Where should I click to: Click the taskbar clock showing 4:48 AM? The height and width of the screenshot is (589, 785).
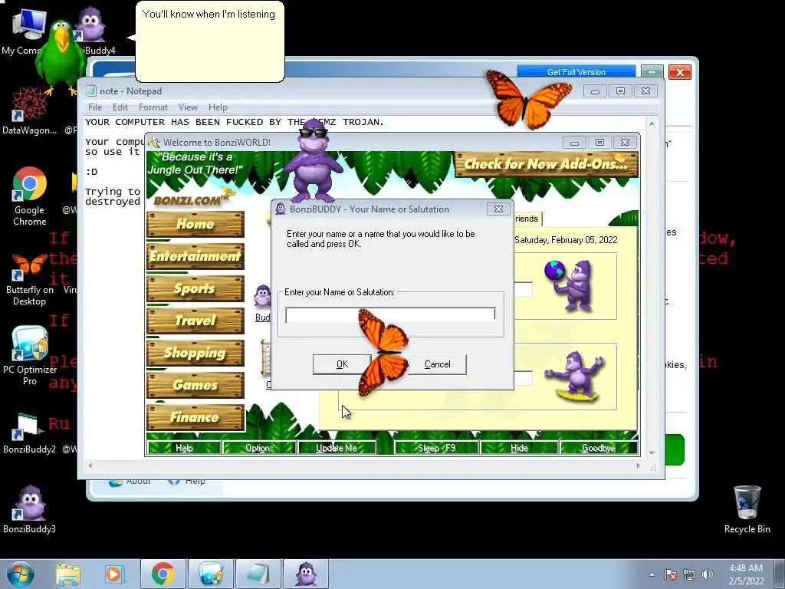coord(746,574)
